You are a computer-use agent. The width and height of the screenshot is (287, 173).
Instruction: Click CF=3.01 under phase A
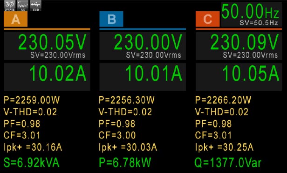(x=22, y=135)
